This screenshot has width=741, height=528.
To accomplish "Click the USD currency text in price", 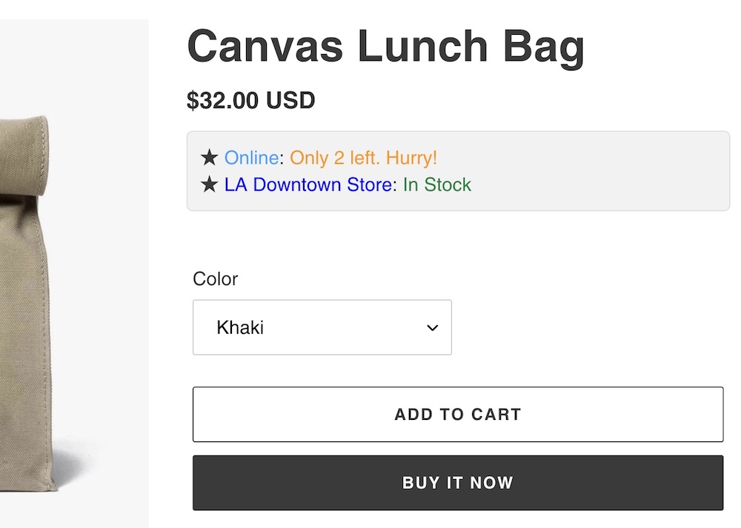I will (290, 100).
